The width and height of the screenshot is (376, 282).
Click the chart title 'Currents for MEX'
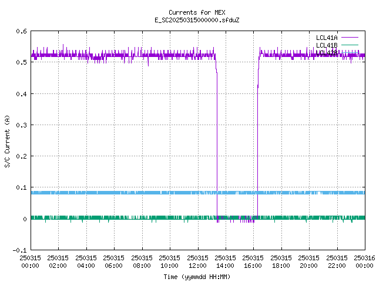tap(197, 12)
